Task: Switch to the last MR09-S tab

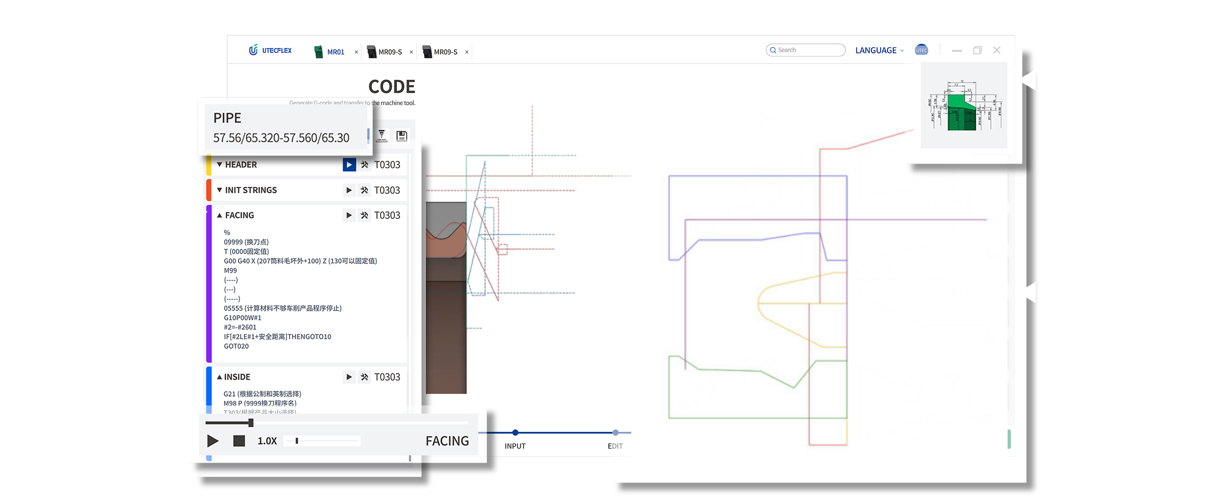Action: [440, 52]
